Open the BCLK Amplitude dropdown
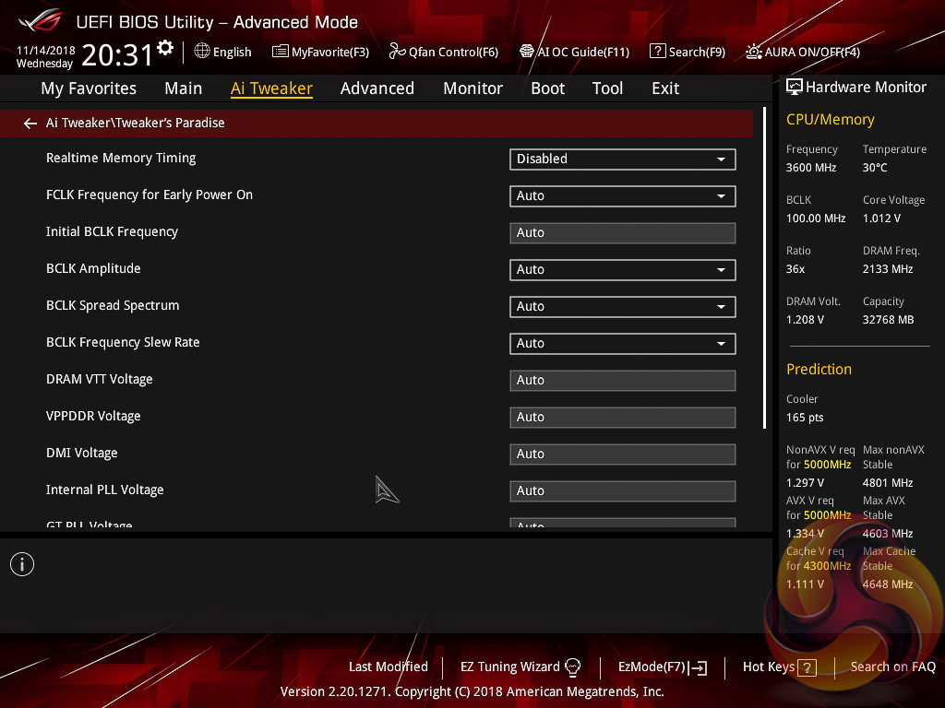 [x=622, y=269]
